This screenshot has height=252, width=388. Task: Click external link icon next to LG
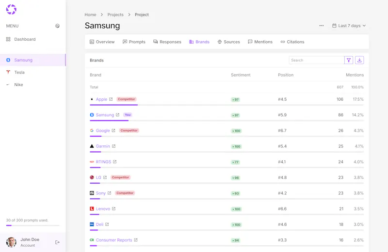click(105, 177)
